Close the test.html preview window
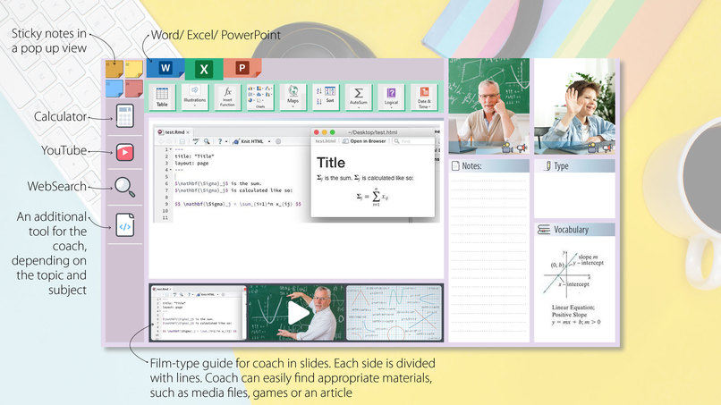The height and width of the screenshot is (405, 721). (x=317, y=132)
